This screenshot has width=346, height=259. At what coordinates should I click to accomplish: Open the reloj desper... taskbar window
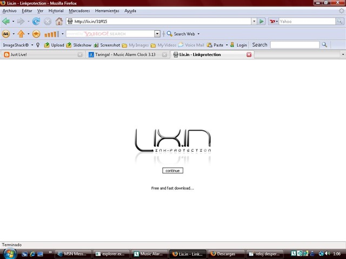(264, 254)
